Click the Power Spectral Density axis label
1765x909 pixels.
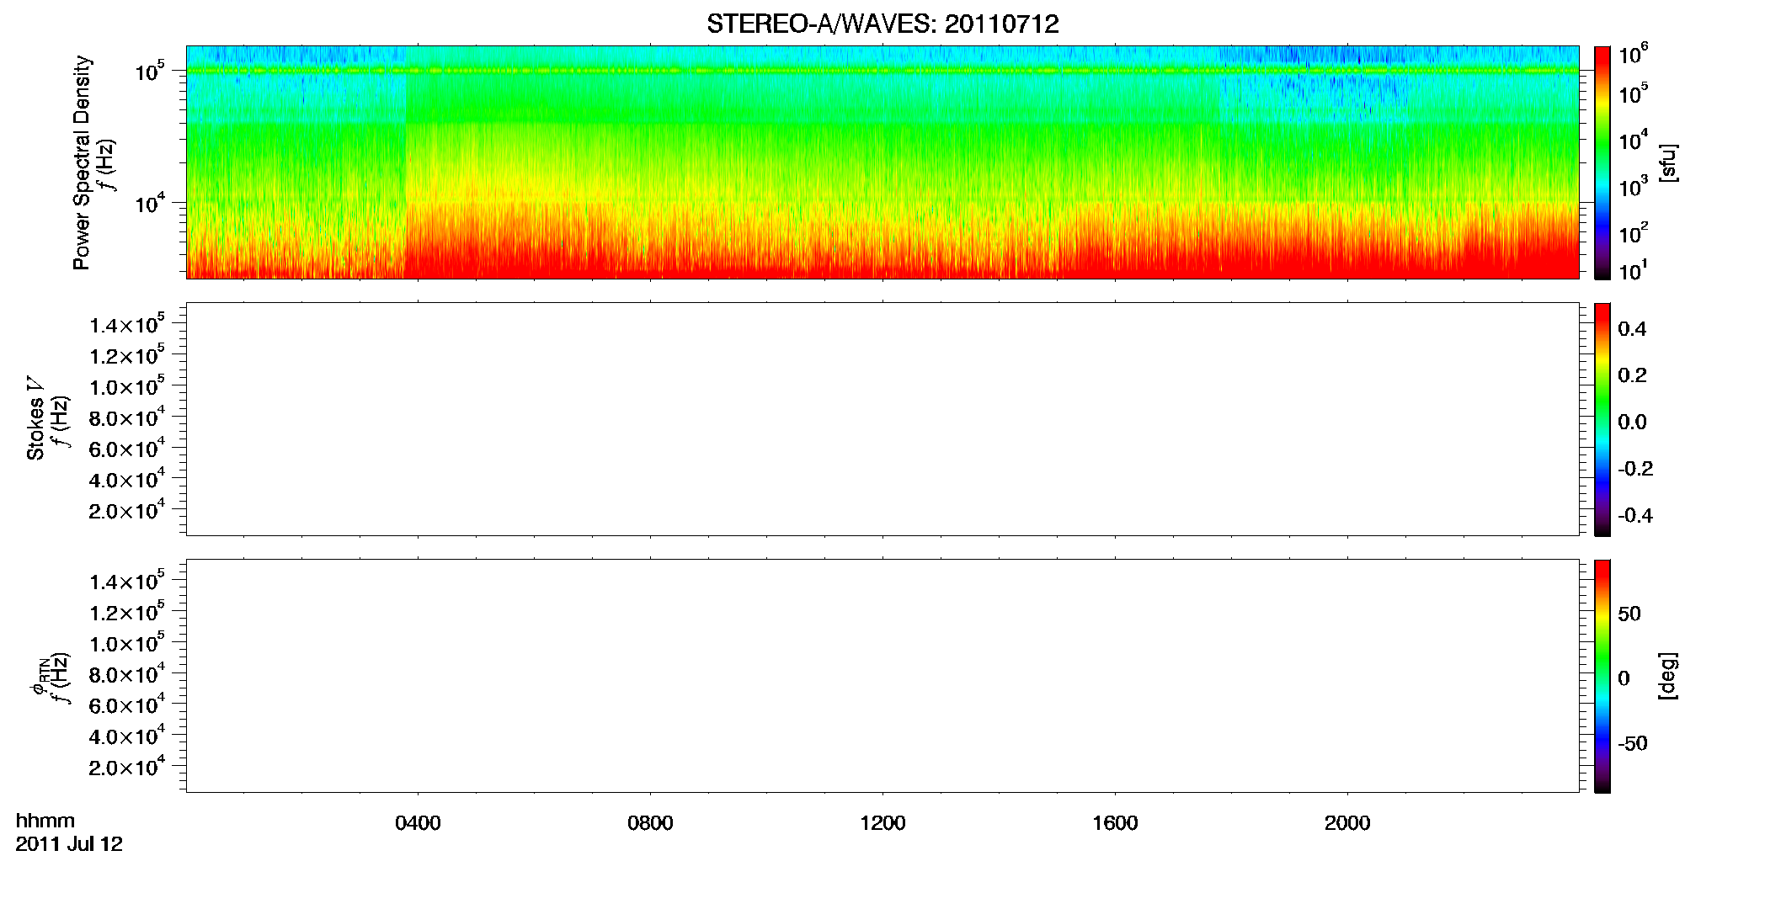click(x=82, y=162)
